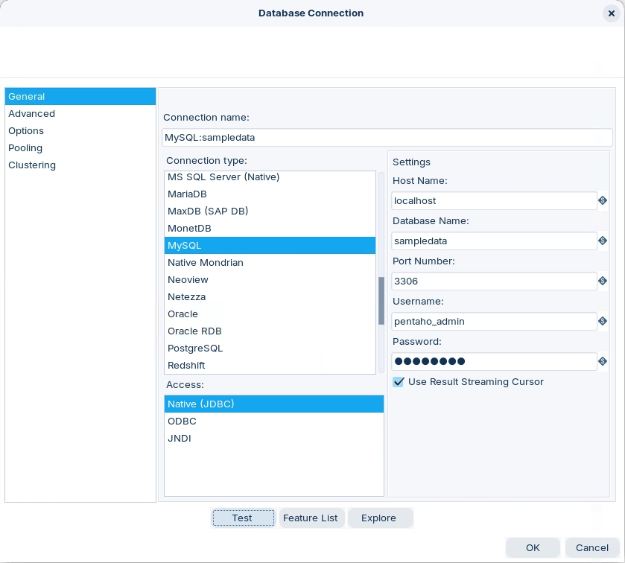Select the Clustering section
625x563 pixels.
[x=32, y=165]
